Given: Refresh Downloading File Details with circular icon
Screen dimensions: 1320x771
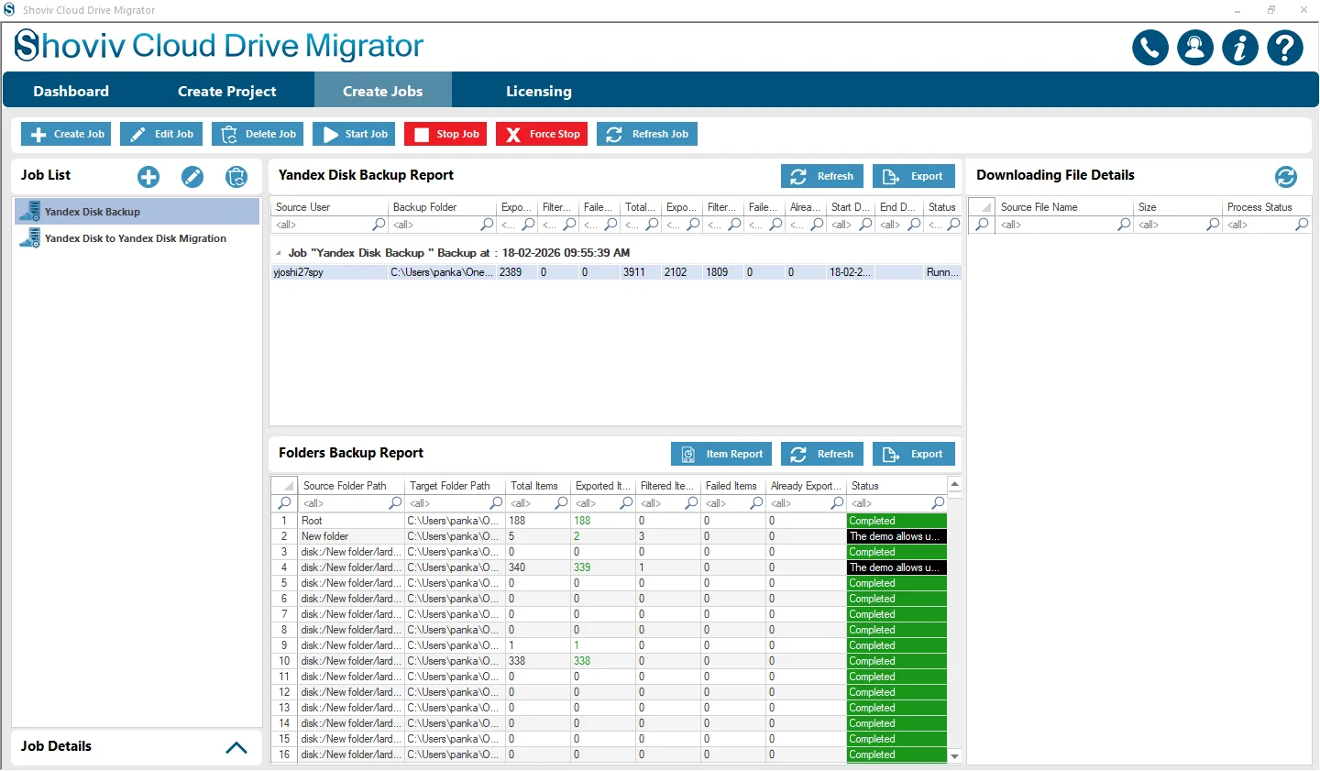Looking at the screenshot, I should tap(1286, 176).
